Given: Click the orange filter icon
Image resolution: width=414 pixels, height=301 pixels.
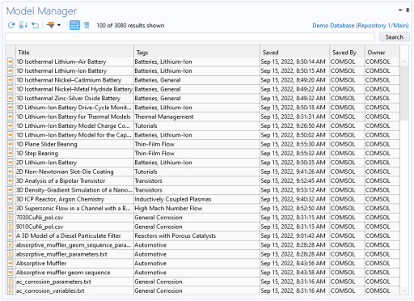Looking at the screenshot, I should [x=50, y=25].
